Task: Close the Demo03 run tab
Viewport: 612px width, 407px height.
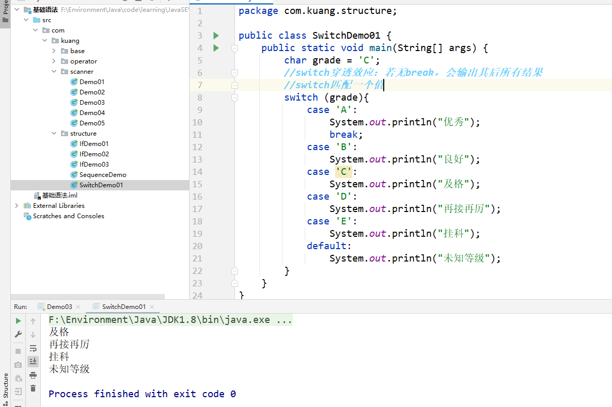Action: click(79, 307)
